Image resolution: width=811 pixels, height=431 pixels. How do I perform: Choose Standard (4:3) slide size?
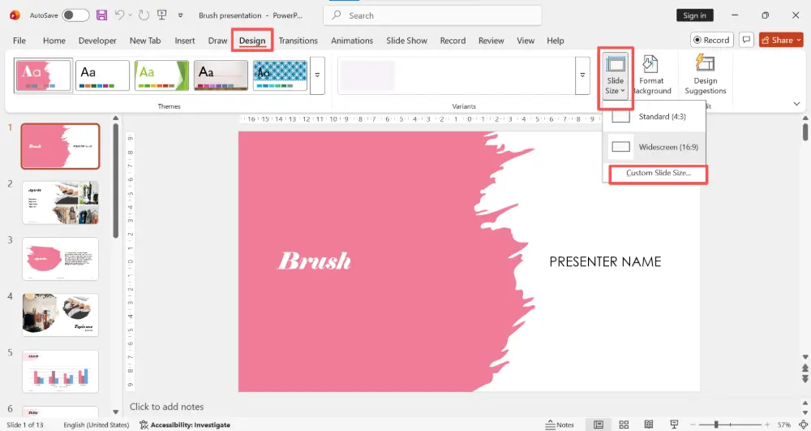[x=654, y=116]
